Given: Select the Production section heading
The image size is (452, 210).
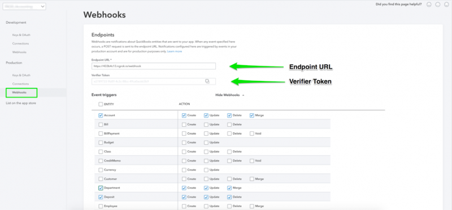Looking at the screenshot, I should pyautogui.click(x=14, y=62).
